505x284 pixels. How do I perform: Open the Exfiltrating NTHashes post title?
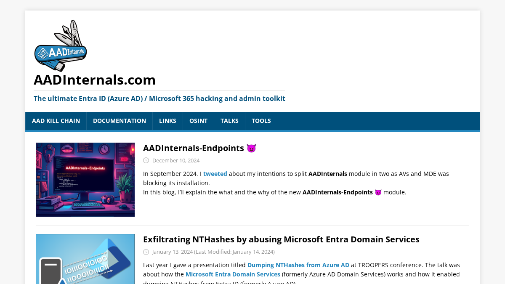click(x=281, y=239)
